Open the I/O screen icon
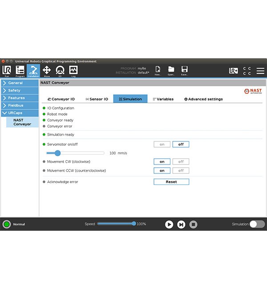 point(60,71)
